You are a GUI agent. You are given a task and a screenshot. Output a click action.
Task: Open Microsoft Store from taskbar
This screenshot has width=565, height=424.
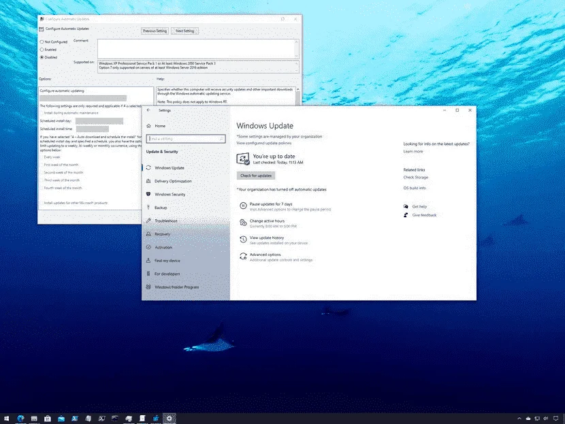click(x=48, y=419)
